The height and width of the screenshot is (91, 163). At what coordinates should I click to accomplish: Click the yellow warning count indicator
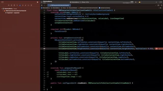(x=140, y=2)
